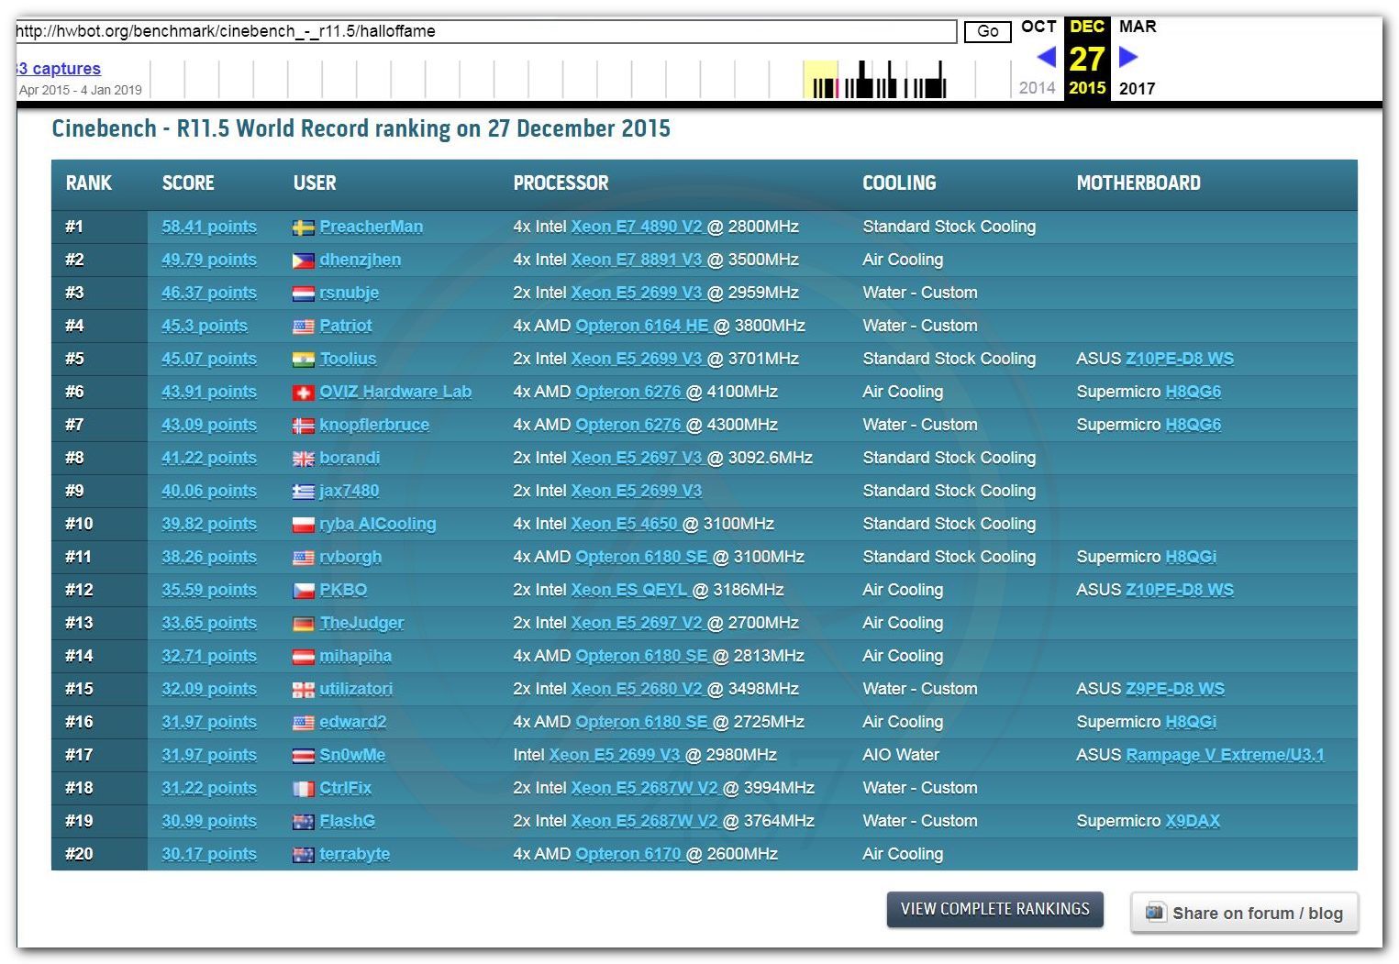This screenshot has width=1399, height=964.
Task: Click the US flag beside edward2
Action: 303,723
